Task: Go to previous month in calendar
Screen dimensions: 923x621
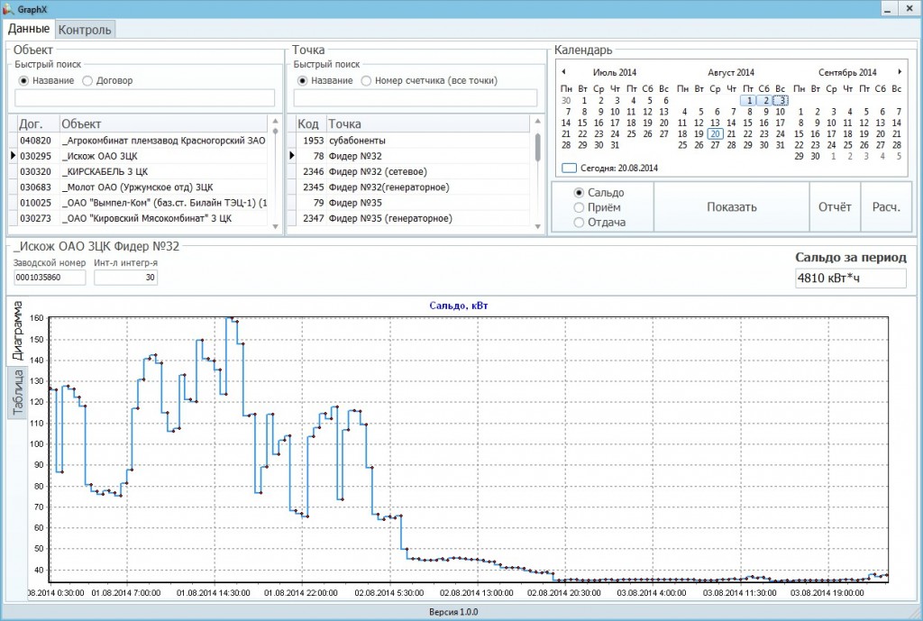Action: click(563, 72)
